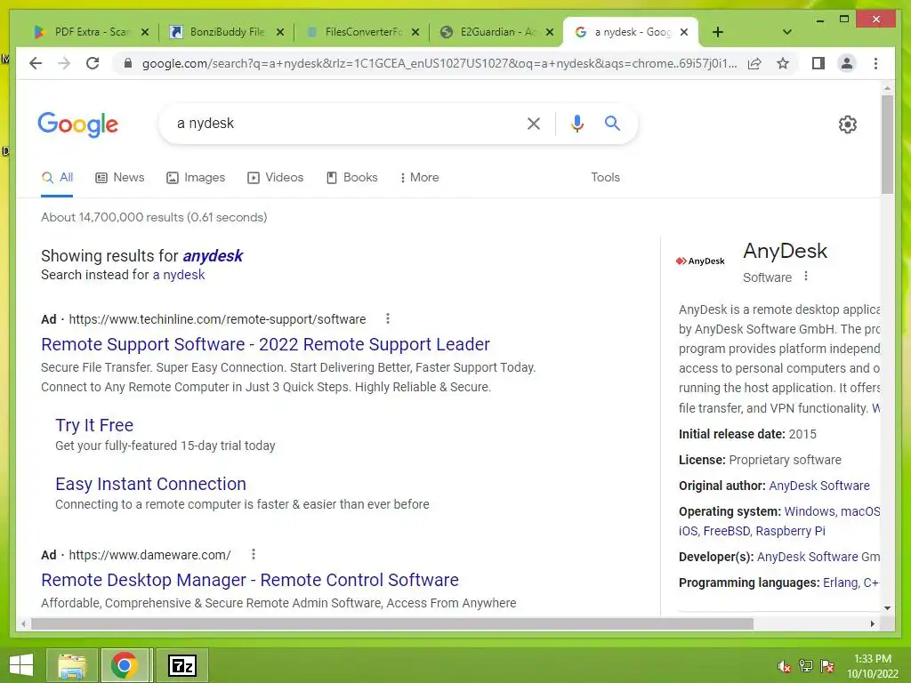Open more options dots beside AnyDesk Software
The height and width of the screenshot is (683, 911).
(x=806, y=276)
